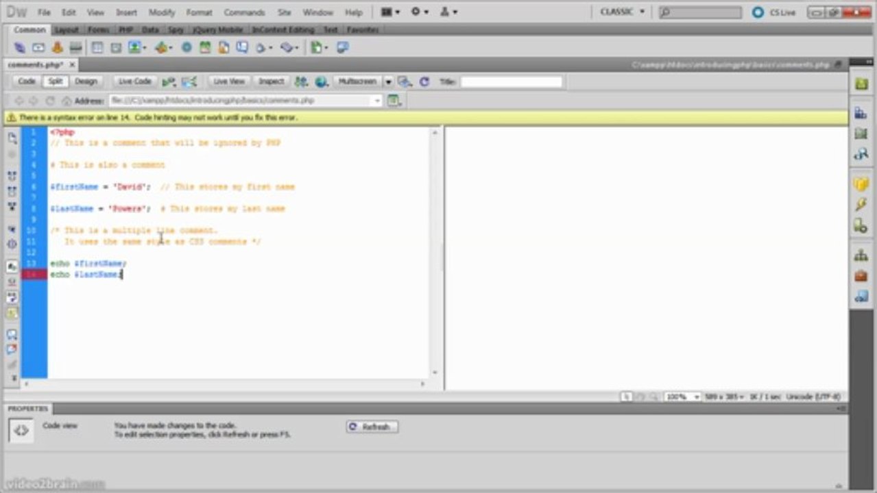Insert a Server-Side Include
The image size is (877, 493).
(x=224, y=48)
